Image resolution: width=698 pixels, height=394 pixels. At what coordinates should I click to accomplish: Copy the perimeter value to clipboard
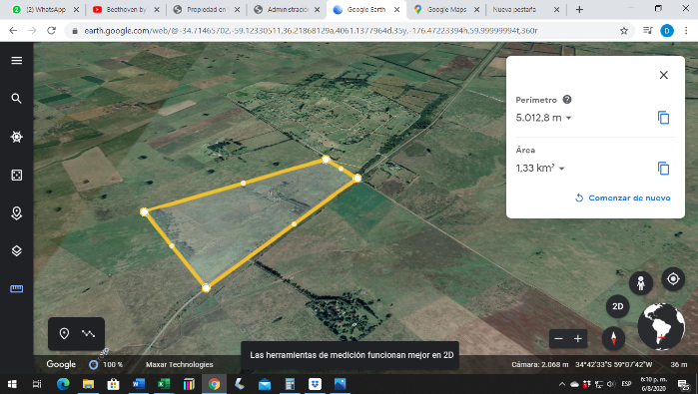[663, 118]
